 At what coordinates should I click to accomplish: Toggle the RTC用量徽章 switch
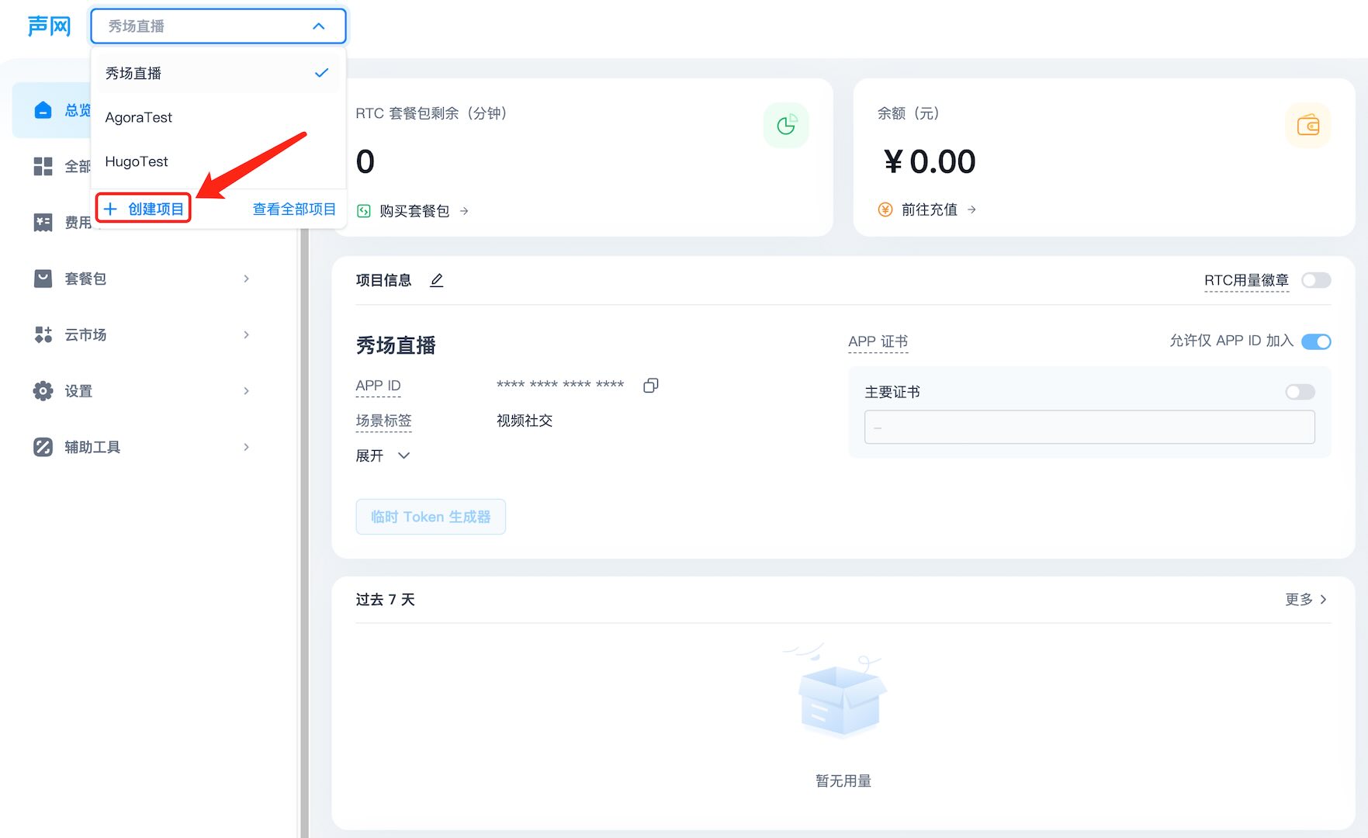point(1316,280)
